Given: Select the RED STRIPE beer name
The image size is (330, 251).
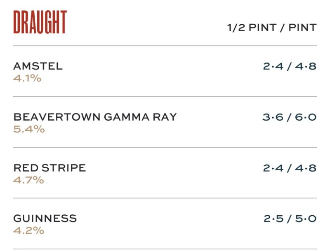Looking at the screenshot, I should [x=49, y=168].
